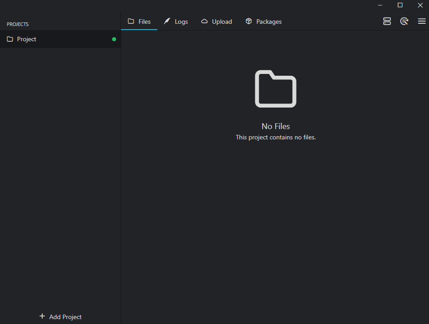Click the cloud icon on the Upload tab
429x324 pixels.
point(204,22)
